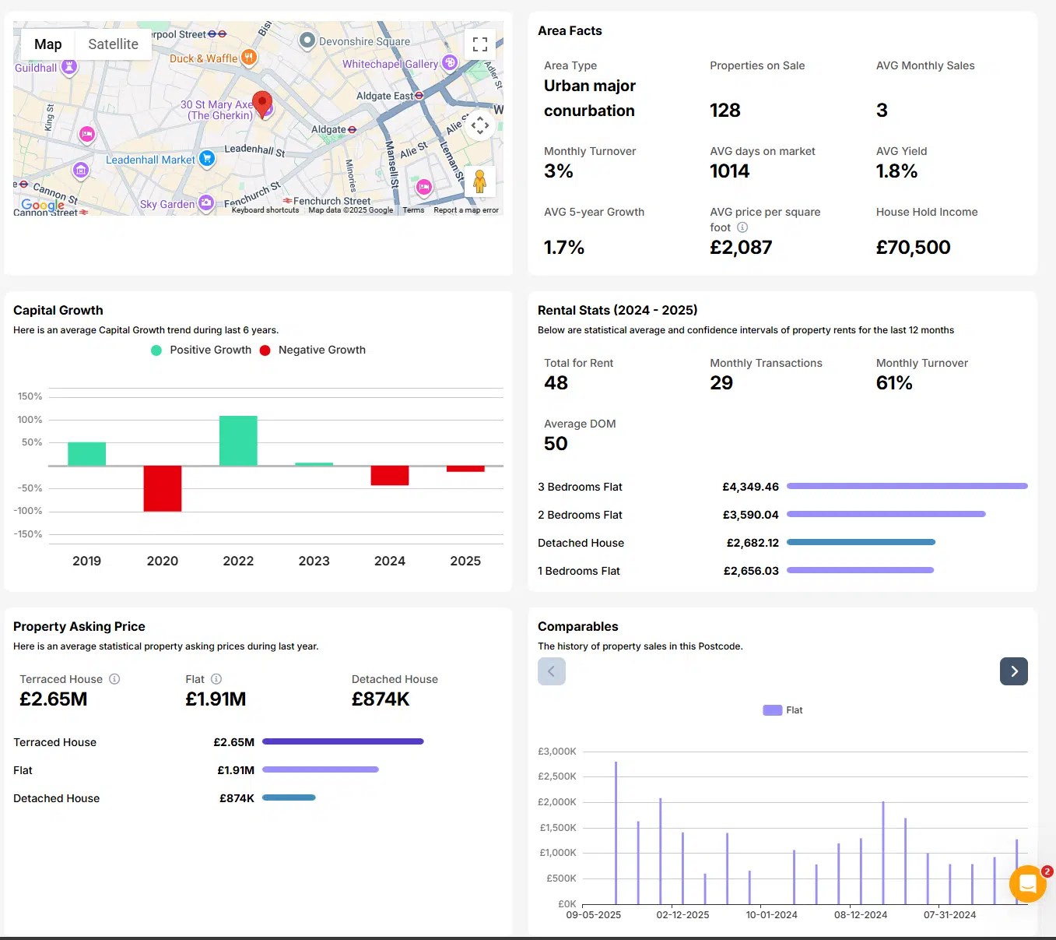Show info for Terraced House asking price
This screenshot has height=940, width=1056.
pyautogui.click(x=114, y=679)
